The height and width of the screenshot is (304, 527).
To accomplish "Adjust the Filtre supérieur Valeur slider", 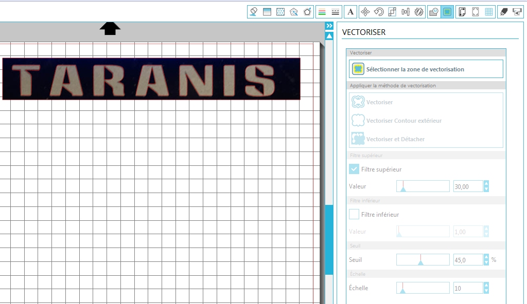I will (423, 186).
